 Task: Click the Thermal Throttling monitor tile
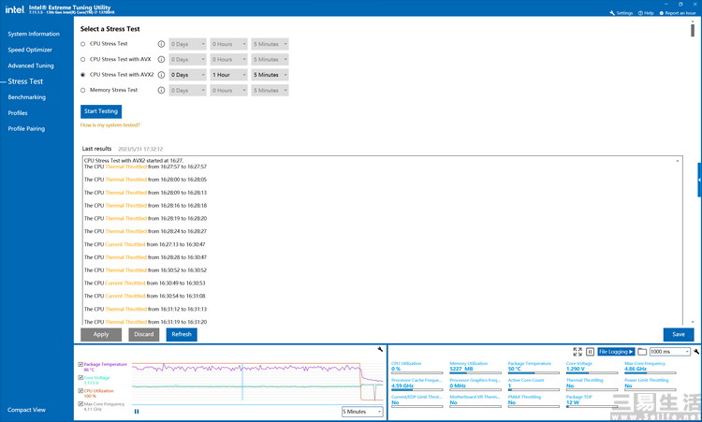pyautogui.click(x=592, y=384)
